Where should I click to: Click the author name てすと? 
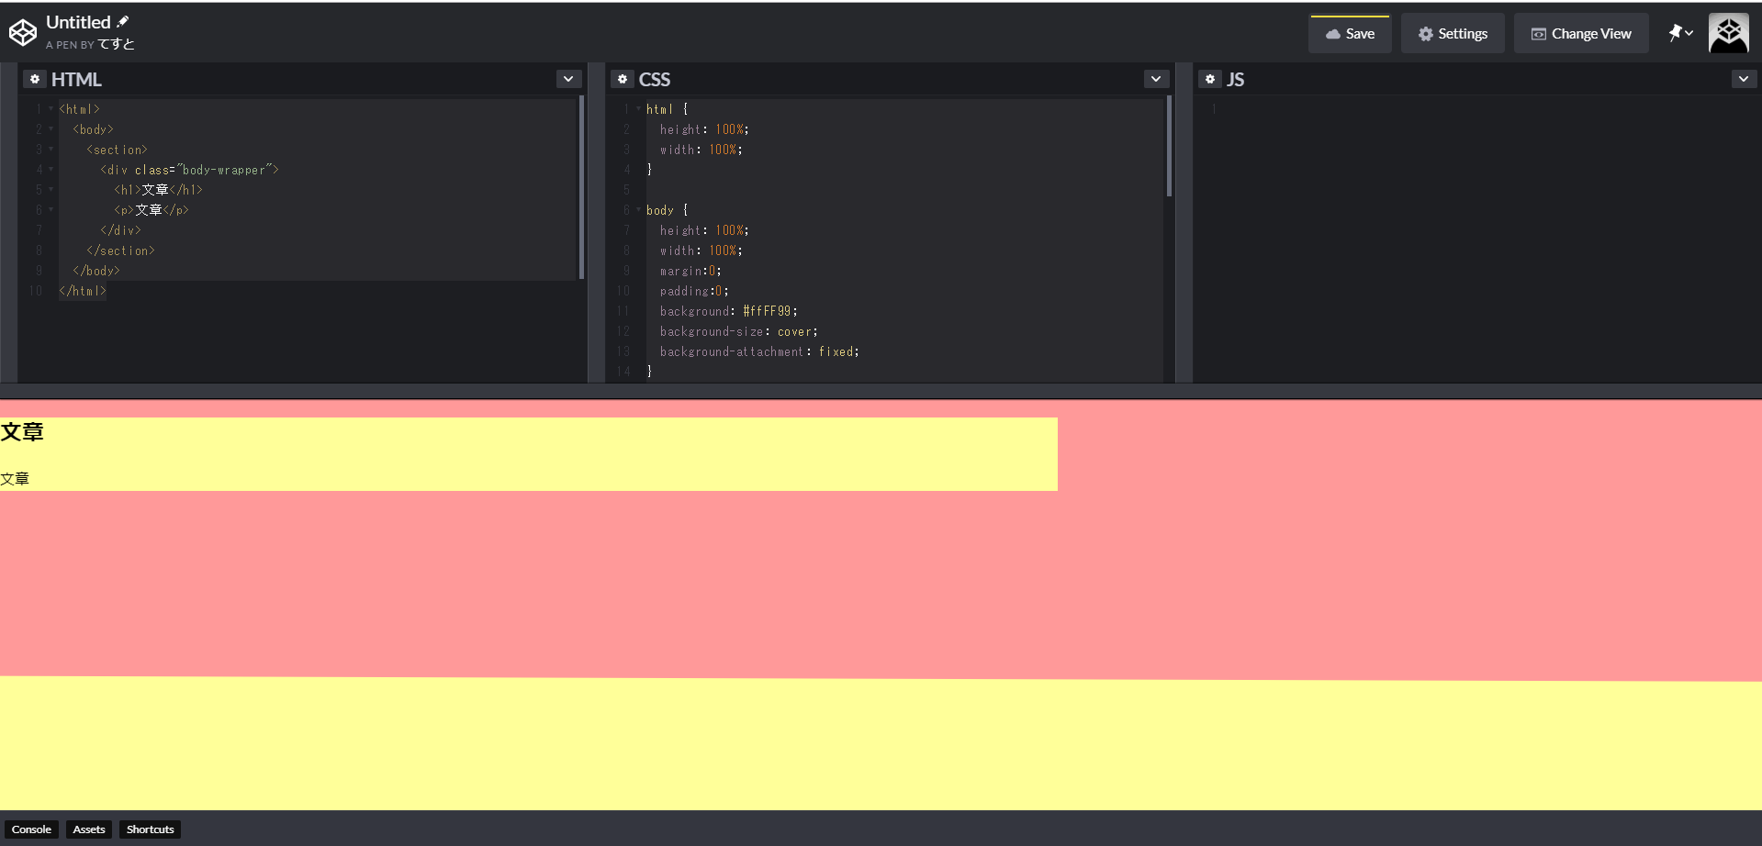117,44
